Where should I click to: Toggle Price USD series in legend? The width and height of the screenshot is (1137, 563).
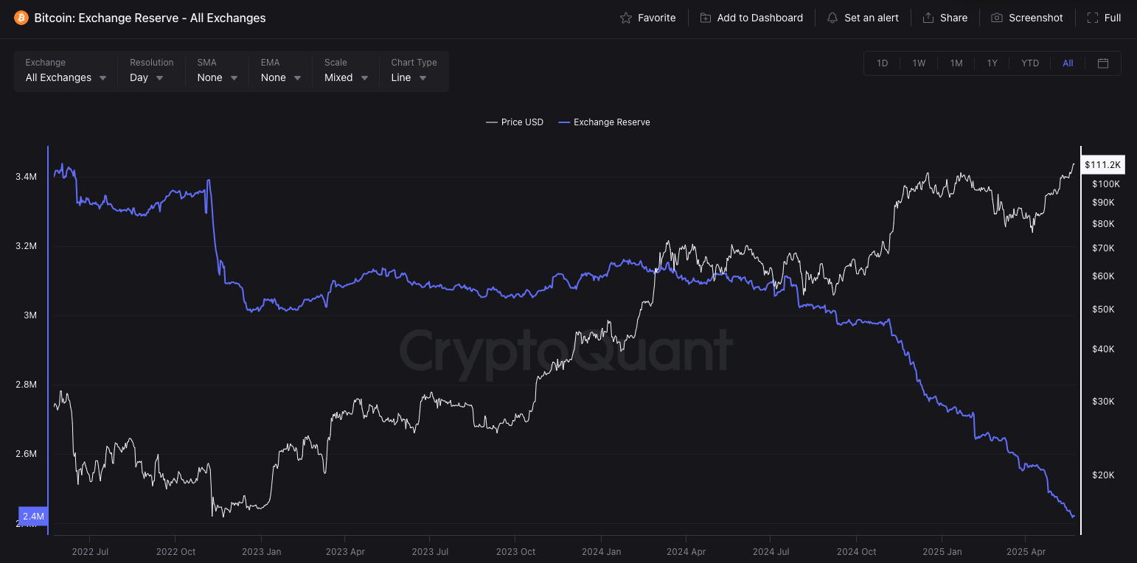[x=515, y=122]
